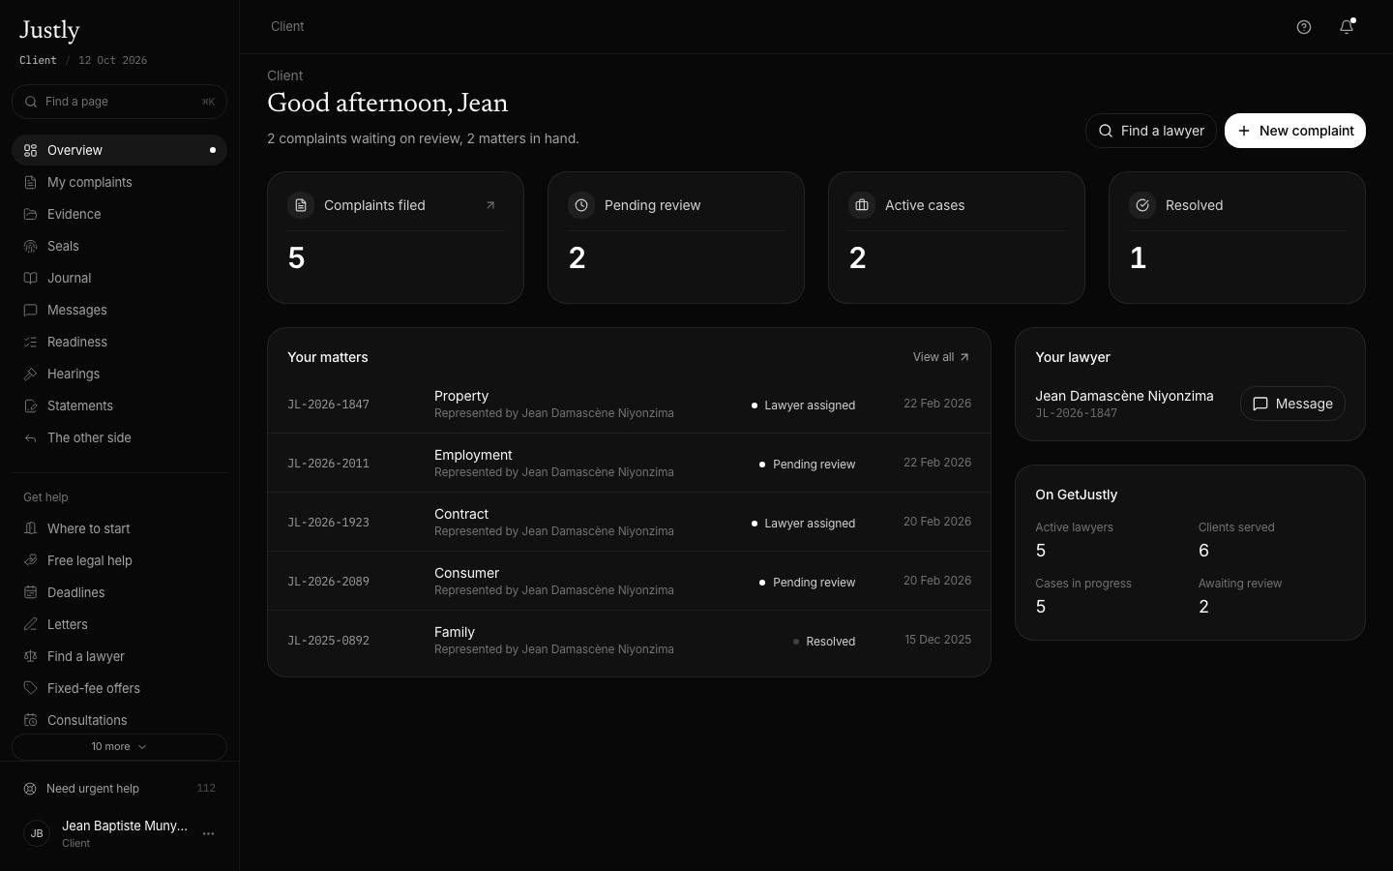This screenshot has height=871, width=1393.
Task: Click View all matters link
Action: click(x=941, y=357)
